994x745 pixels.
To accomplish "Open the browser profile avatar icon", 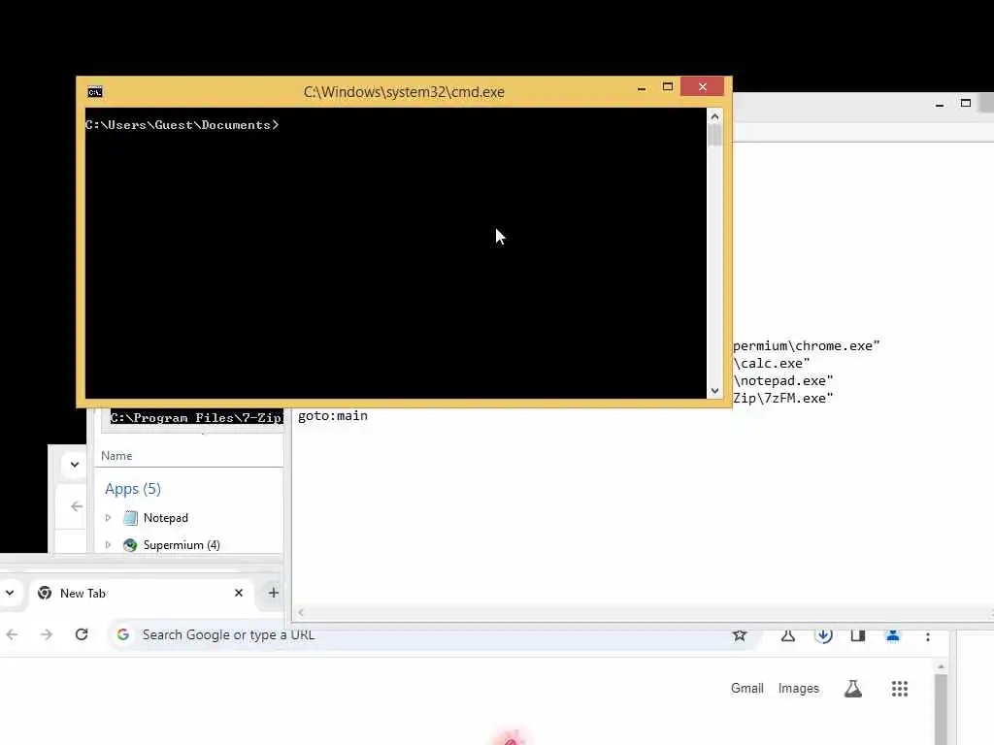I will [x=893, y=635].
